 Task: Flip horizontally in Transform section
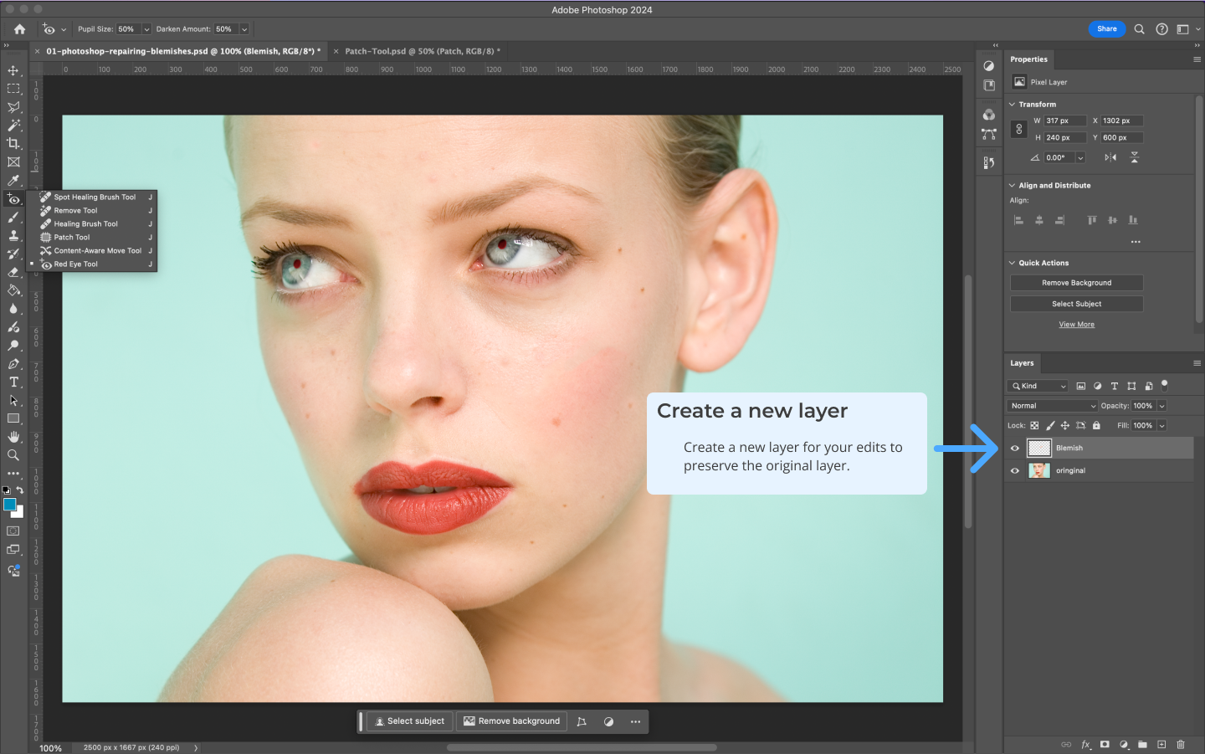pyautogui.click(x=1110, y=157)
